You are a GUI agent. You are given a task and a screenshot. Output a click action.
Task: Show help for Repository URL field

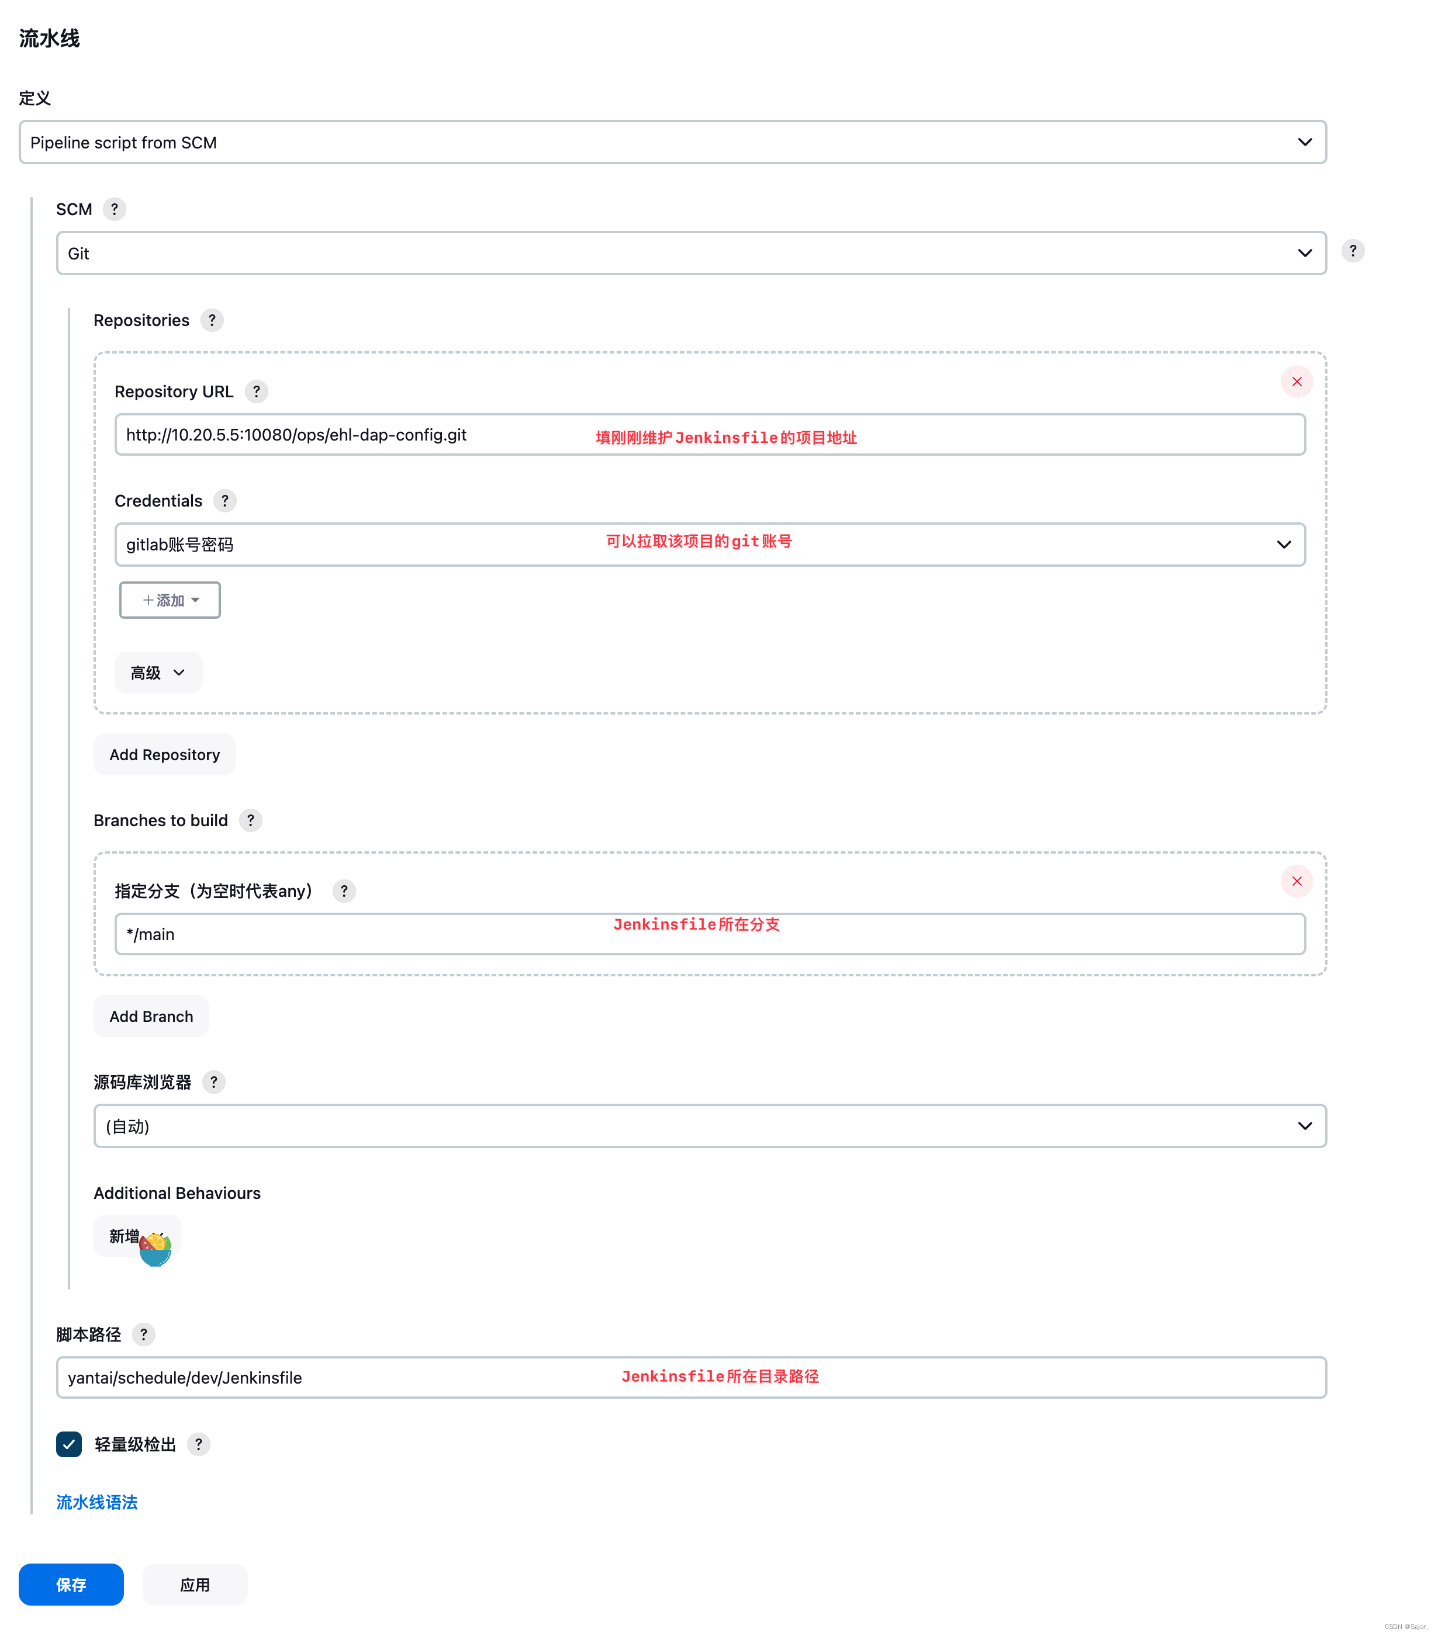tap(256, 391)
